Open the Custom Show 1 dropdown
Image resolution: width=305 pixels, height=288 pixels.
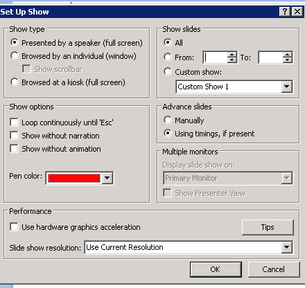[287, 87]
